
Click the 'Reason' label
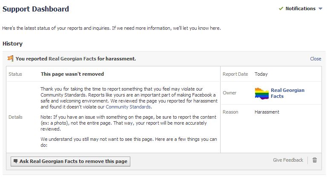pos(230,112)
